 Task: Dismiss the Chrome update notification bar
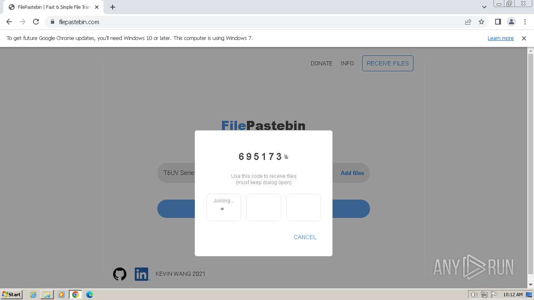click(524, 38)
